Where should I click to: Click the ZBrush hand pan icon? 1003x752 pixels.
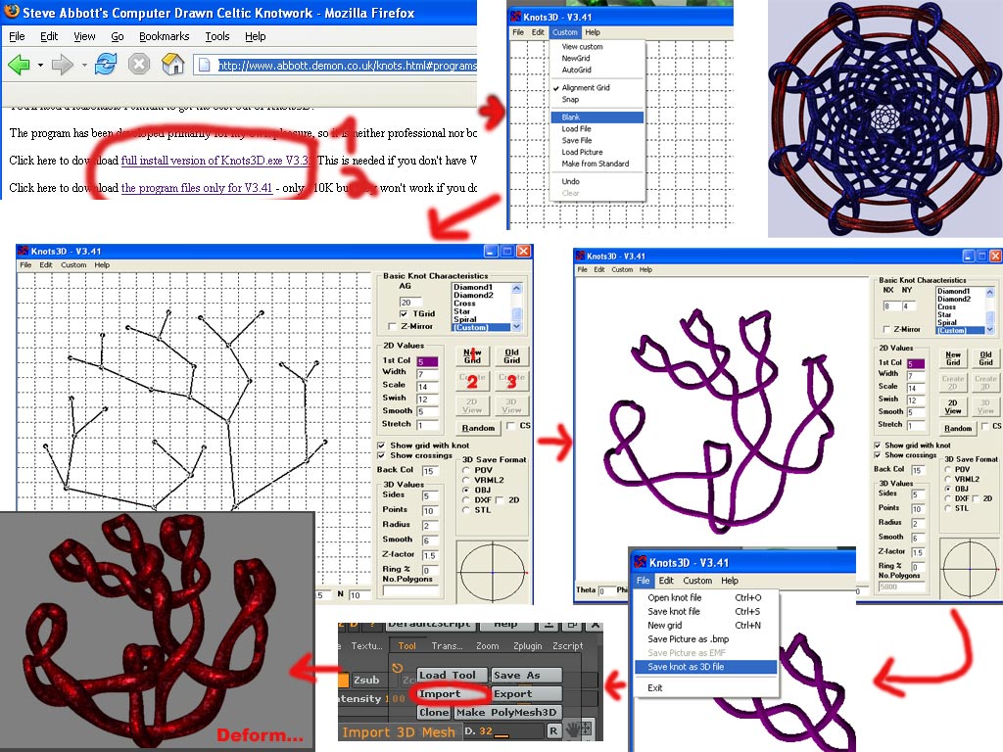(572, 728)
